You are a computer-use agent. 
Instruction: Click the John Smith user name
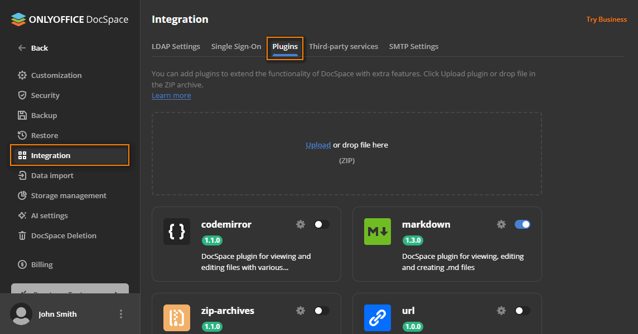57,314
